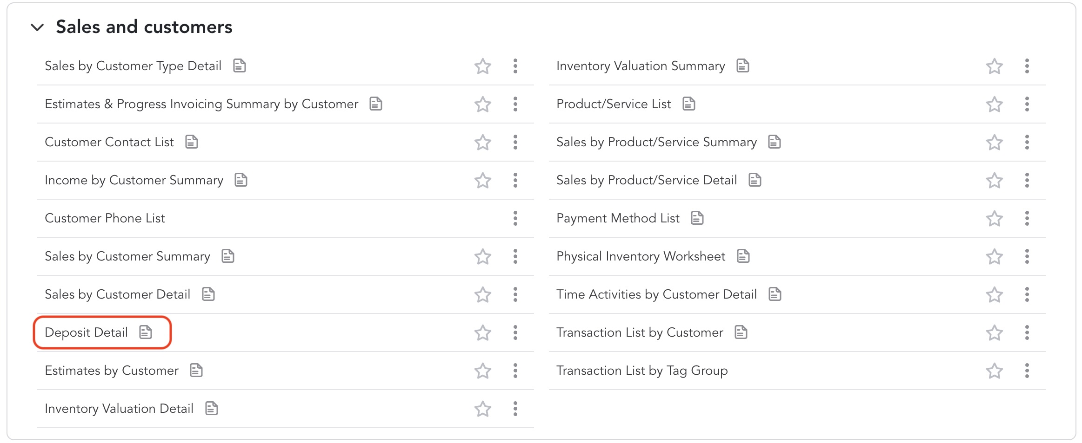
Task: Mark Physical Inventory Worksheet as favorite
Action: (994, 257)
